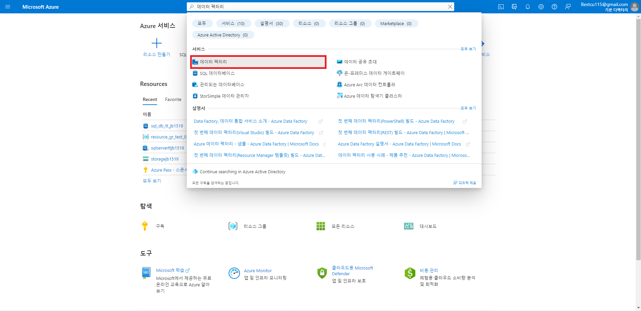Select the 서비스 (10) filter chip

click(233, 23)
